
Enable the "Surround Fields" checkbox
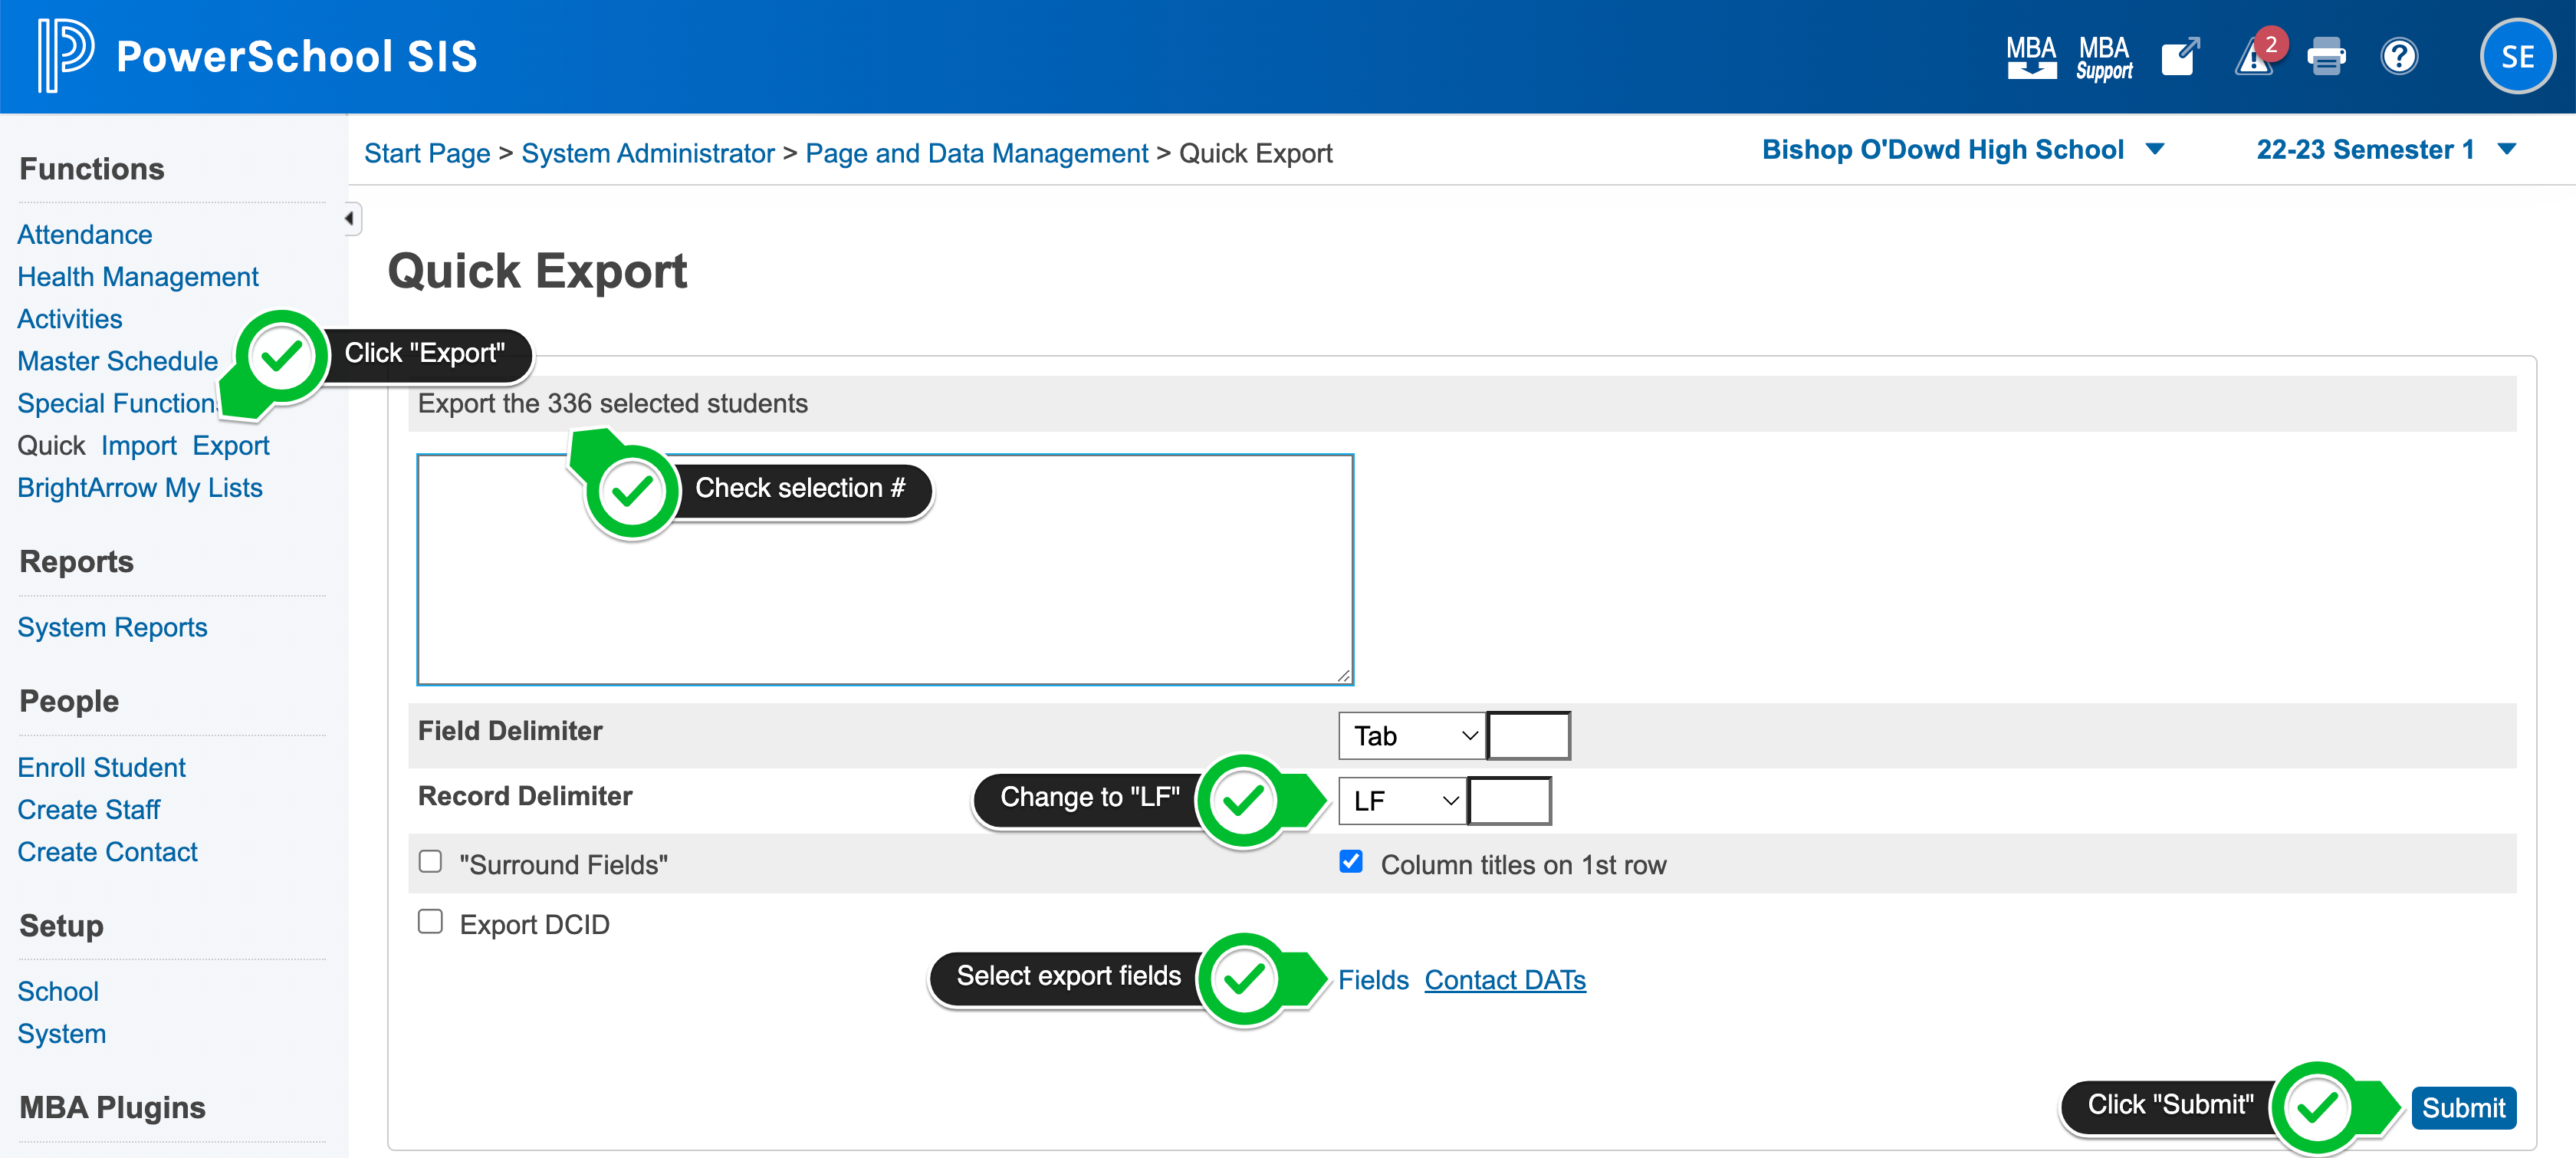(x=430, y=862)
